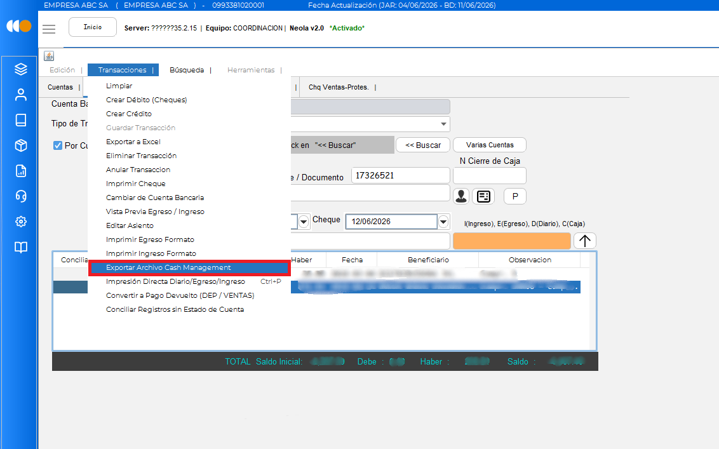Click the Fecha column header
Viewport: 719px width, 449px height.
coord(352,260)
